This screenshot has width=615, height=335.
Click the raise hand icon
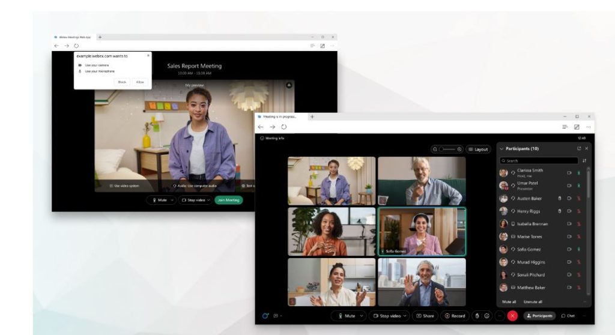click(477, 316)
